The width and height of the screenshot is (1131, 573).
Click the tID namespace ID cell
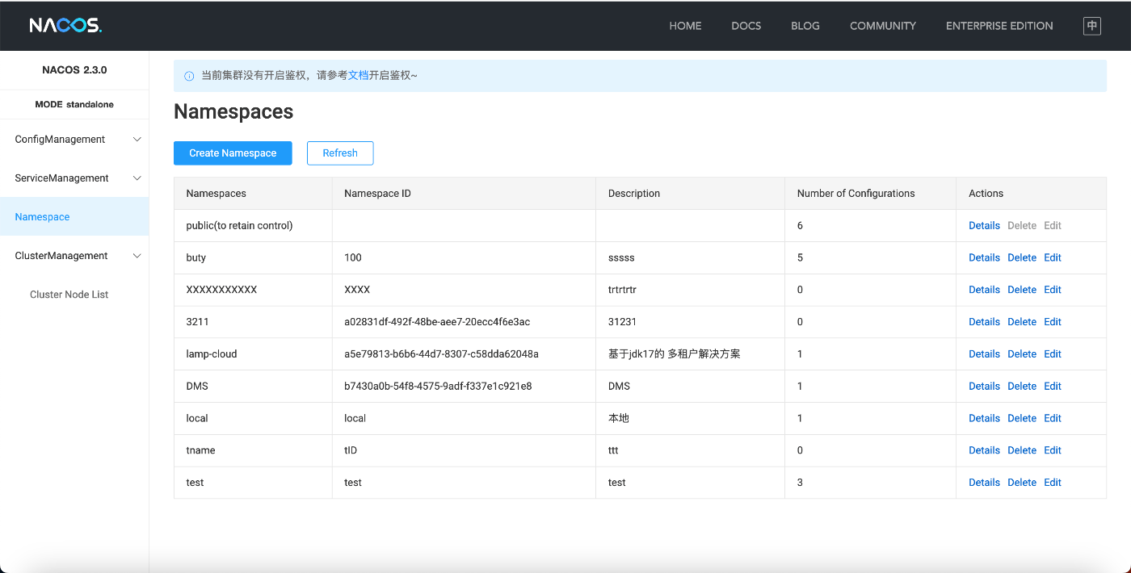(464, 450)
